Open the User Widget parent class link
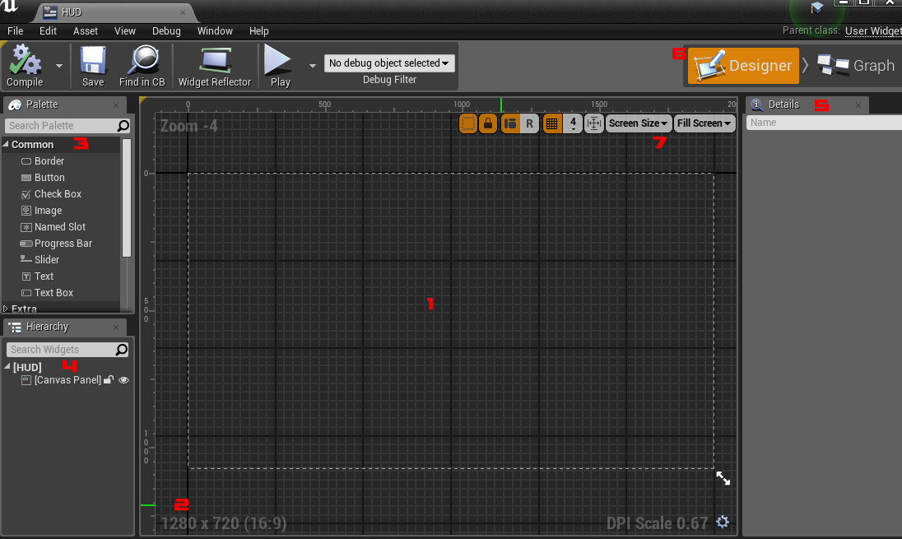This screenshot has width=902, height=539. pyautogui.click(x=873, y=31)
